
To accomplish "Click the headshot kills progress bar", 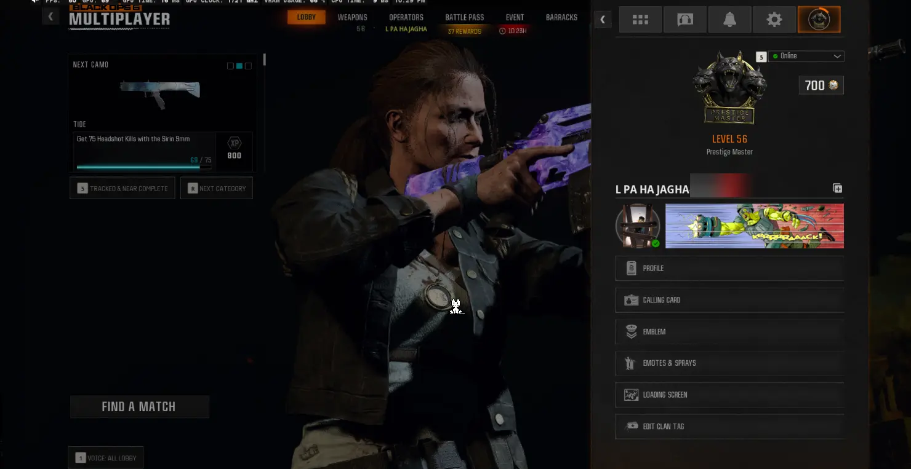I will point(144,167).
